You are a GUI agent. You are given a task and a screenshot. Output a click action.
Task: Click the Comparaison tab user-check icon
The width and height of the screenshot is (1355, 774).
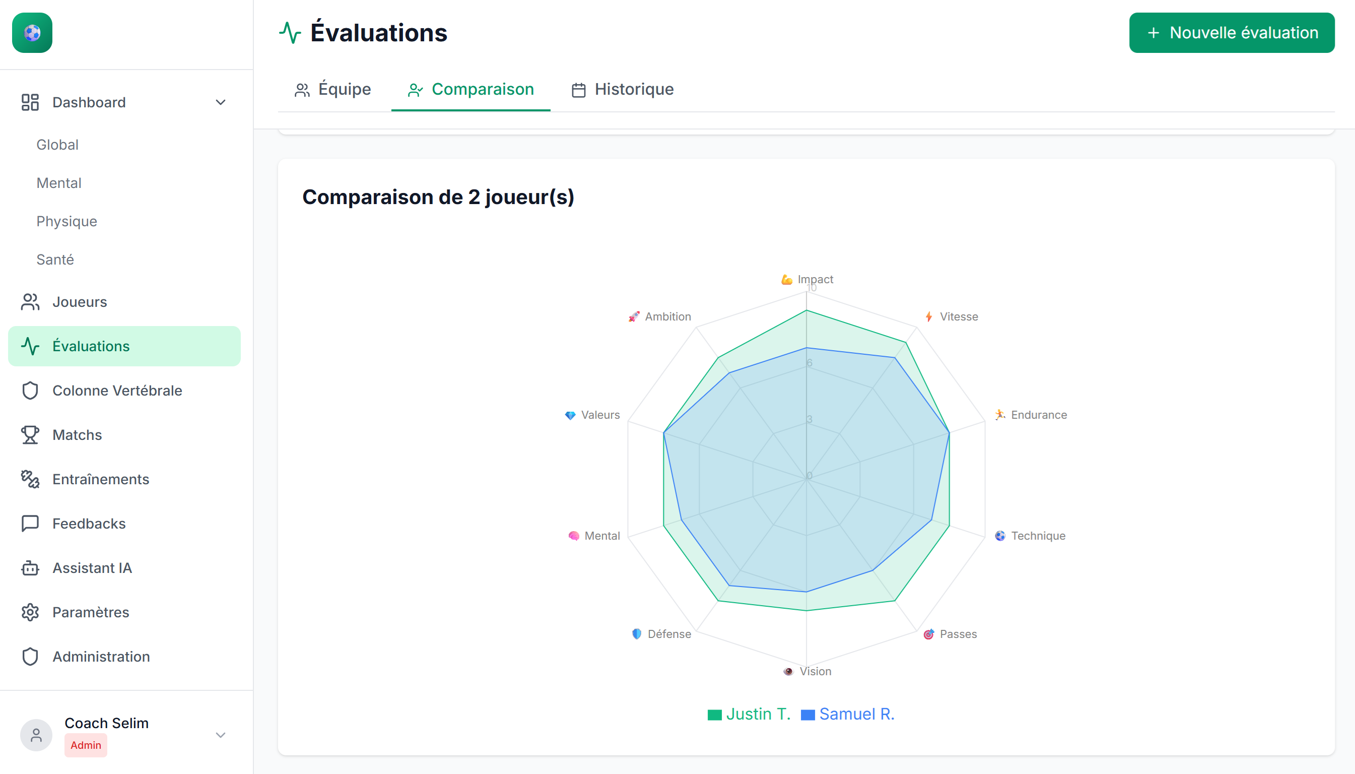point(415,90)
